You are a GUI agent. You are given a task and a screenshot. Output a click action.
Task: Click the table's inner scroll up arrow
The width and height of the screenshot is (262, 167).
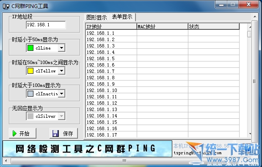(250, 27)
